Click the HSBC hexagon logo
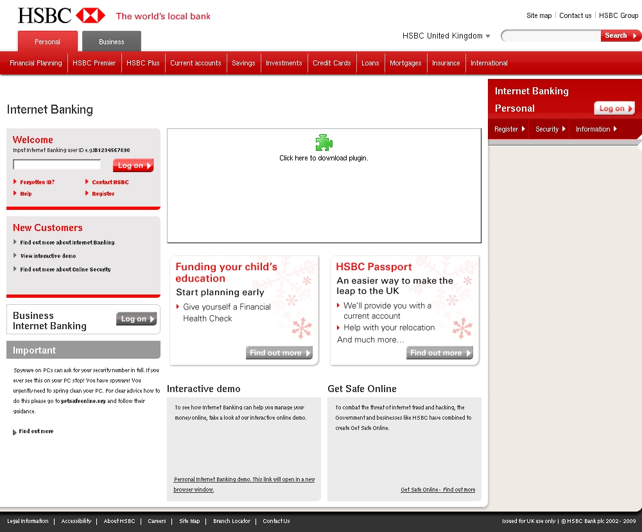 (x=90, y=15)
